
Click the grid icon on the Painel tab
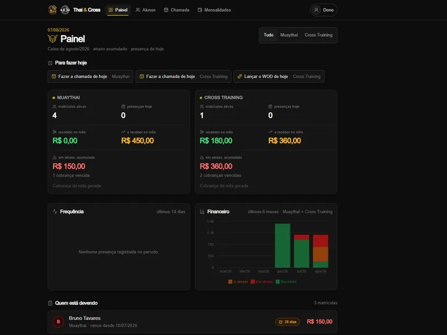click(x=111, y=10)
